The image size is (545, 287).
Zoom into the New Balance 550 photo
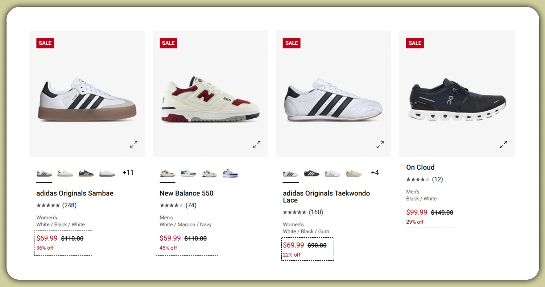point(257,144)
